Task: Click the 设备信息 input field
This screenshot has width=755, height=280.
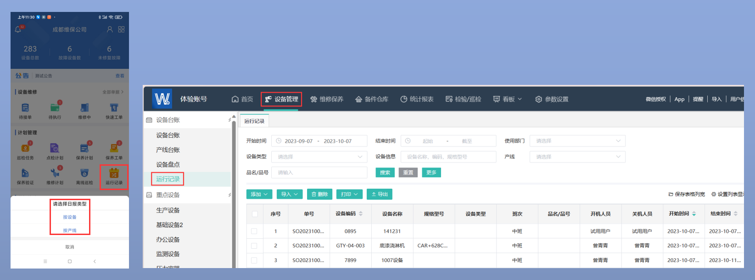Action: click(x=448, y=157)
